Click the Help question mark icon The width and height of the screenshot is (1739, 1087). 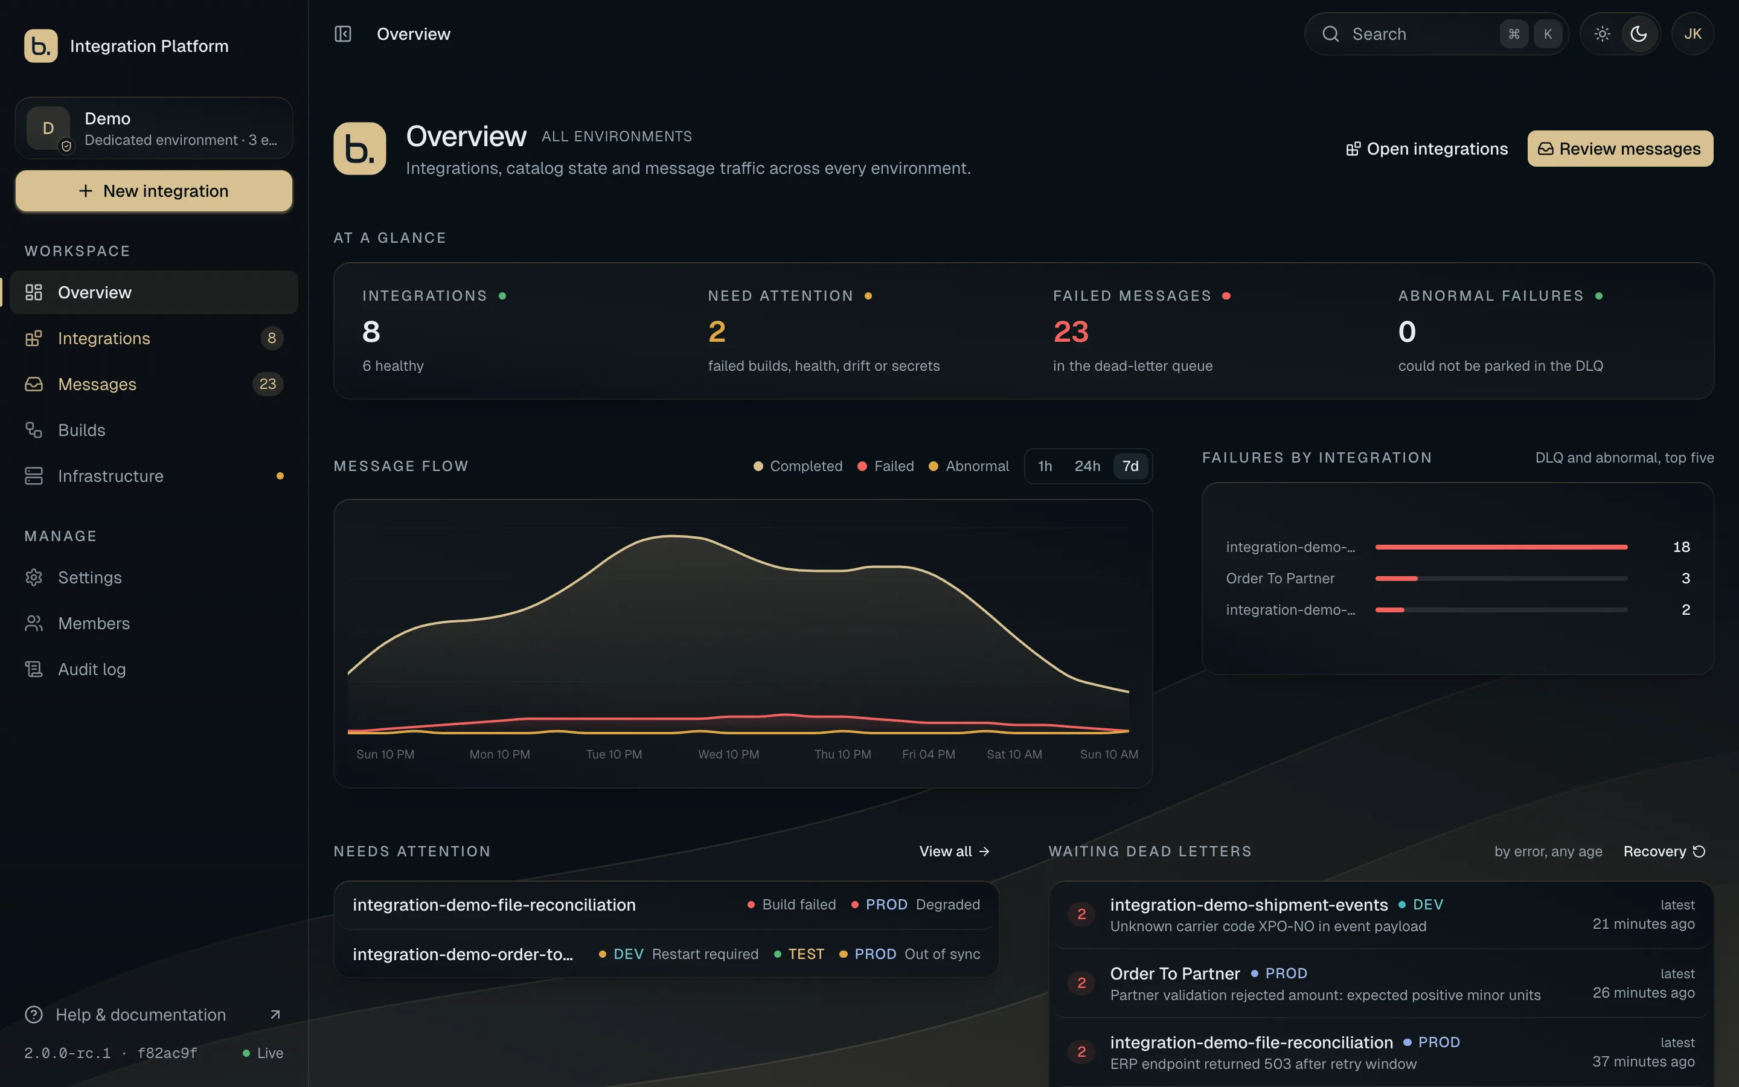tap(34, 1015)
